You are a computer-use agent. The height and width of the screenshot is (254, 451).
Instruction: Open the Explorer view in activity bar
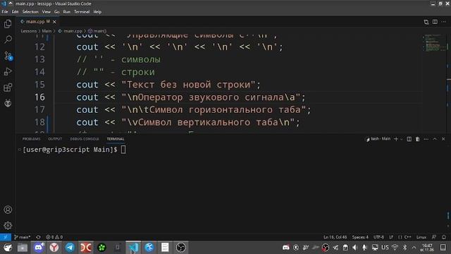click(x=8, y=24)
